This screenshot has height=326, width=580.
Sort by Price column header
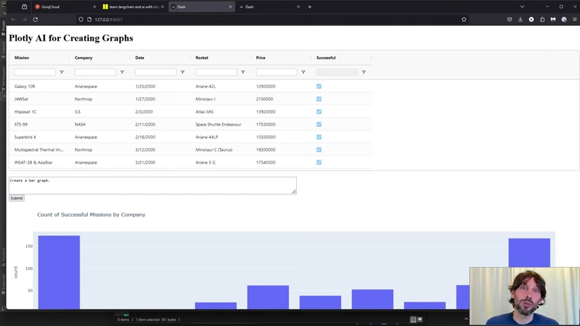tap(260, 58)
